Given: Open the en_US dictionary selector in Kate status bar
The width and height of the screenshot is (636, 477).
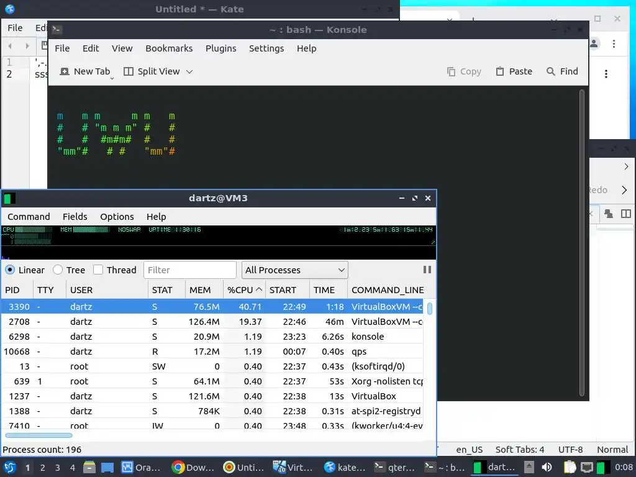Looking at the screenshot, I should coord(470,450).
